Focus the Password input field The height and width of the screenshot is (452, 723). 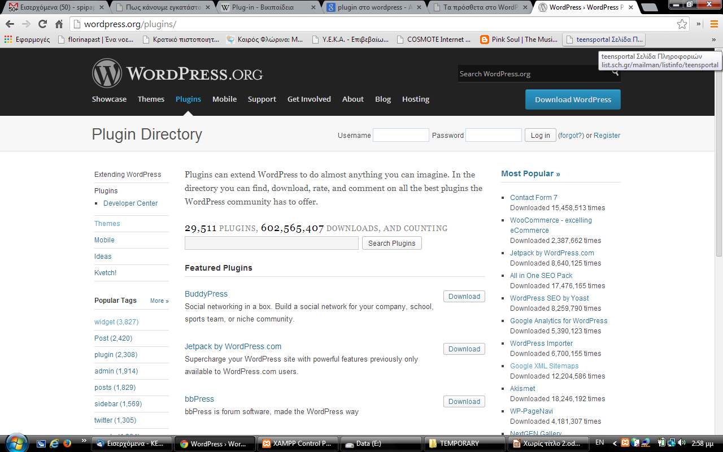click(493, 135)
